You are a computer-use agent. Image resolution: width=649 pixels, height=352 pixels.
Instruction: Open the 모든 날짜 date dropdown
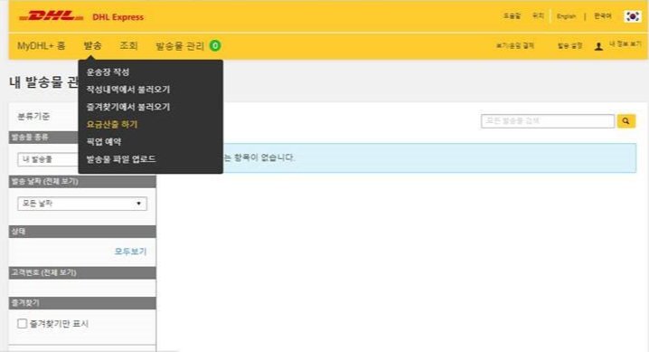(x=82, y=204)
